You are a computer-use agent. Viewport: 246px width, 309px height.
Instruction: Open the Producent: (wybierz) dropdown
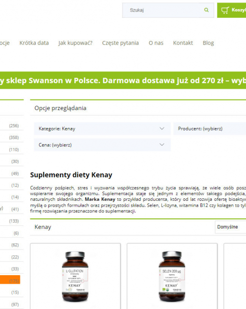click(210, 128)
